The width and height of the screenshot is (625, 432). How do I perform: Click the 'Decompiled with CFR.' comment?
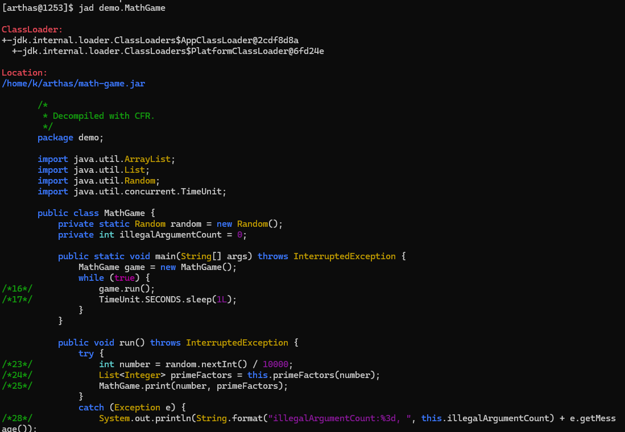[x=104, y=116]
